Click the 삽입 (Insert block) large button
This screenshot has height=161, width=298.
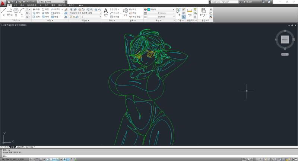[x=125, y=12]
